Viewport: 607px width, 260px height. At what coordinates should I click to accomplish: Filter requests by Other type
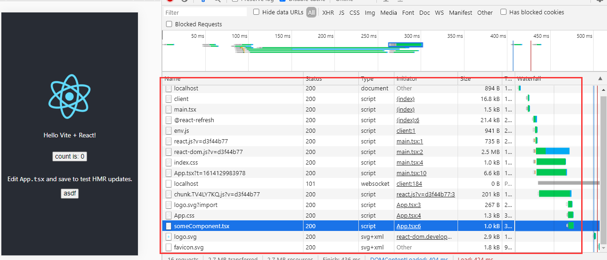click(485, 12)
